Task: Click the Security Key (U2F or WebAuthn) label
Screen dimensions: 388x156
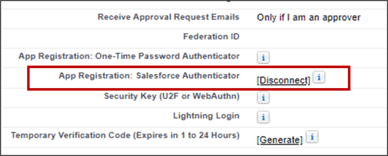Action: [172, 96]
